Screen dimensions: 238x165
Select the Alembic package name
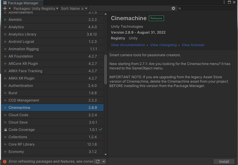[15, 20]
